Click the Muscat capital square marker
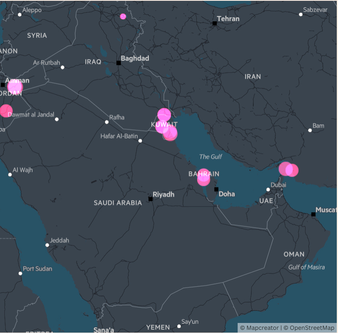The image size is (338, 333). 314,215
